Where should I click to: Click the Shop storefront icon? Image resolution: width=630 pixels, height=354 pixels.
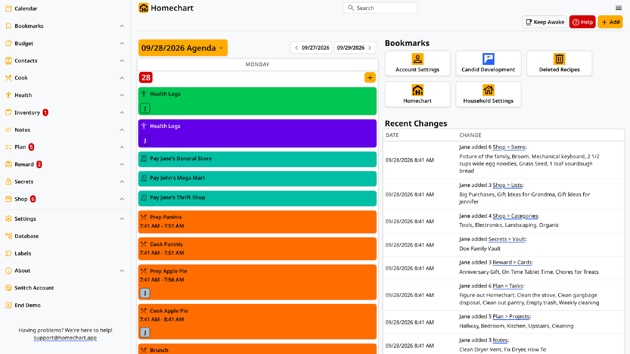(9, 199)
